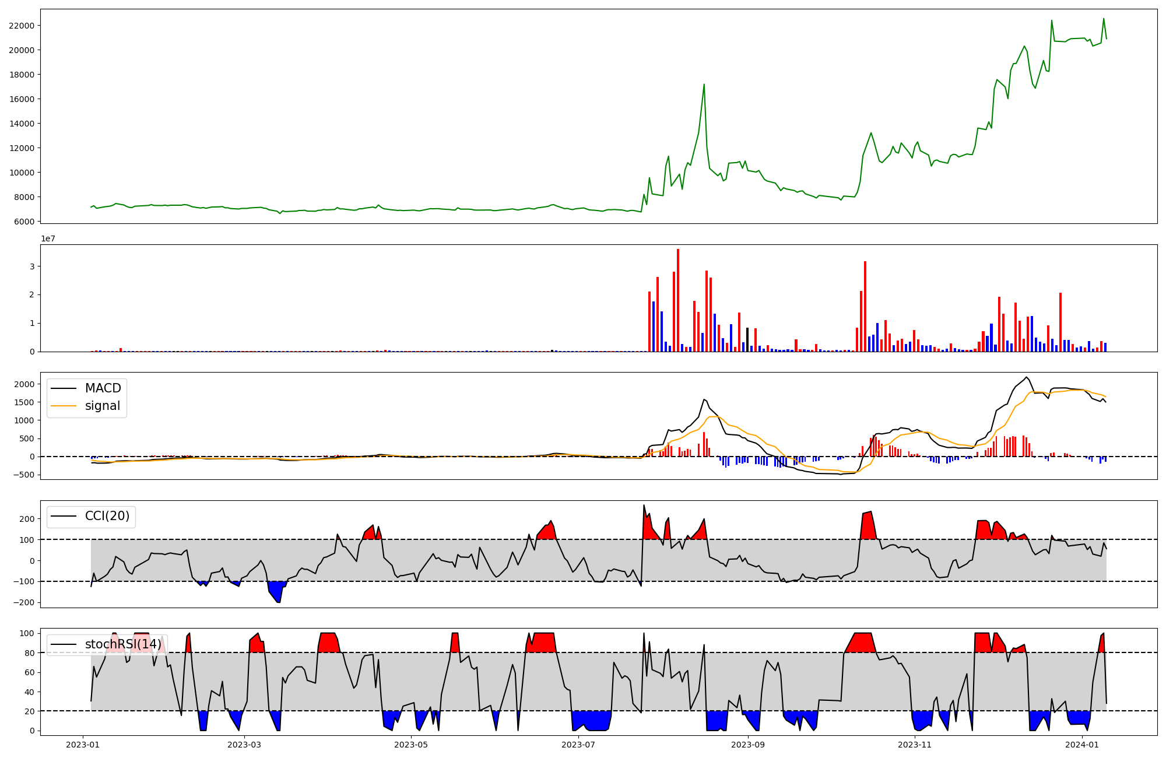Click the 2023-11 date tick label
The image size is (1166, 758).
(915, 745)
